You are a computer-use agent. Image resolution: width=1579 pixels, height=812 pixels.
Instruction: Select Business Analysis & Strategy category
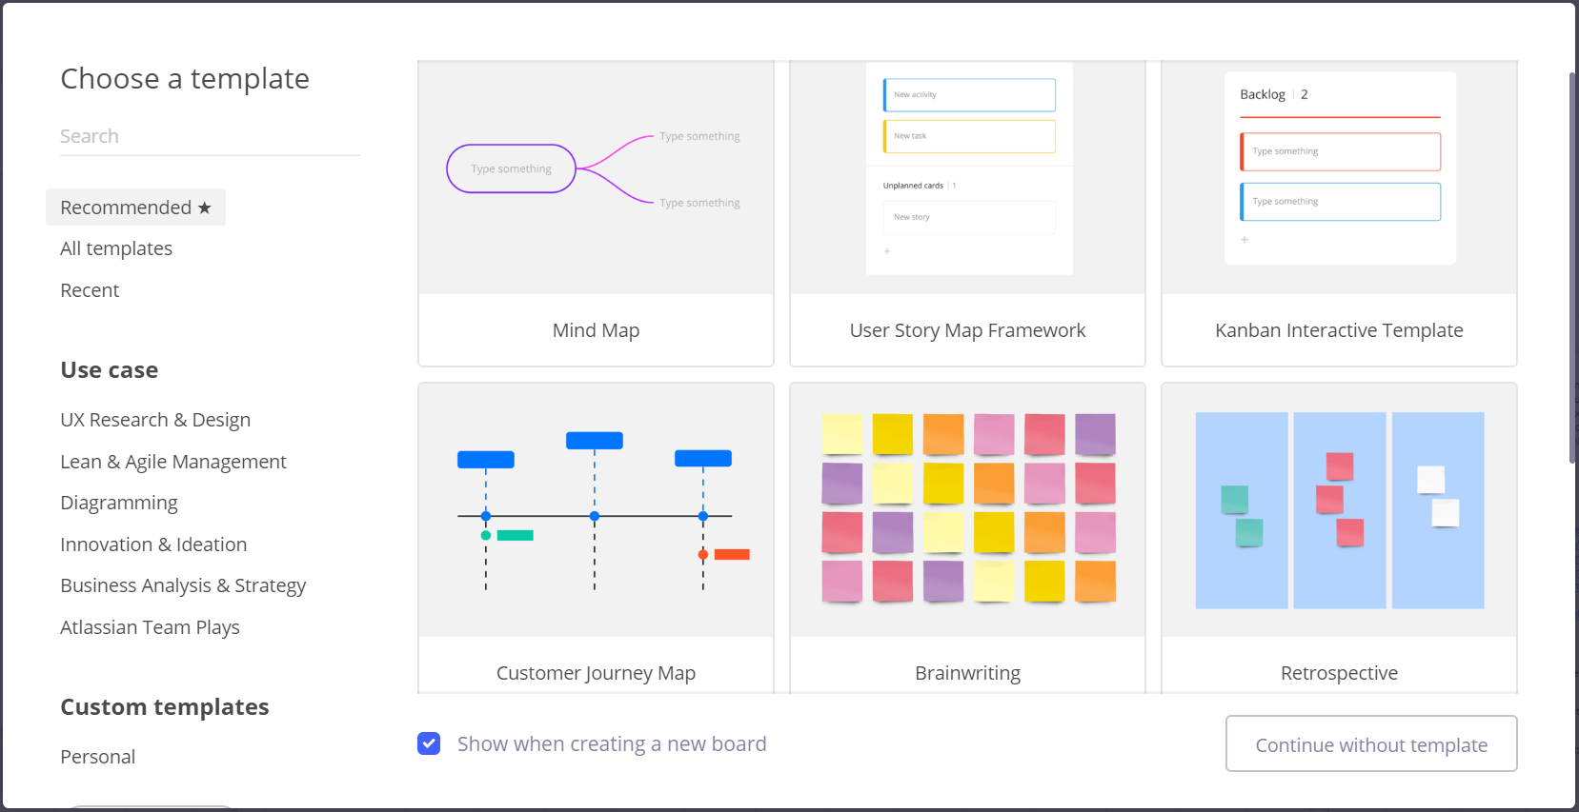pyautogui.click(x=183, y=585)
